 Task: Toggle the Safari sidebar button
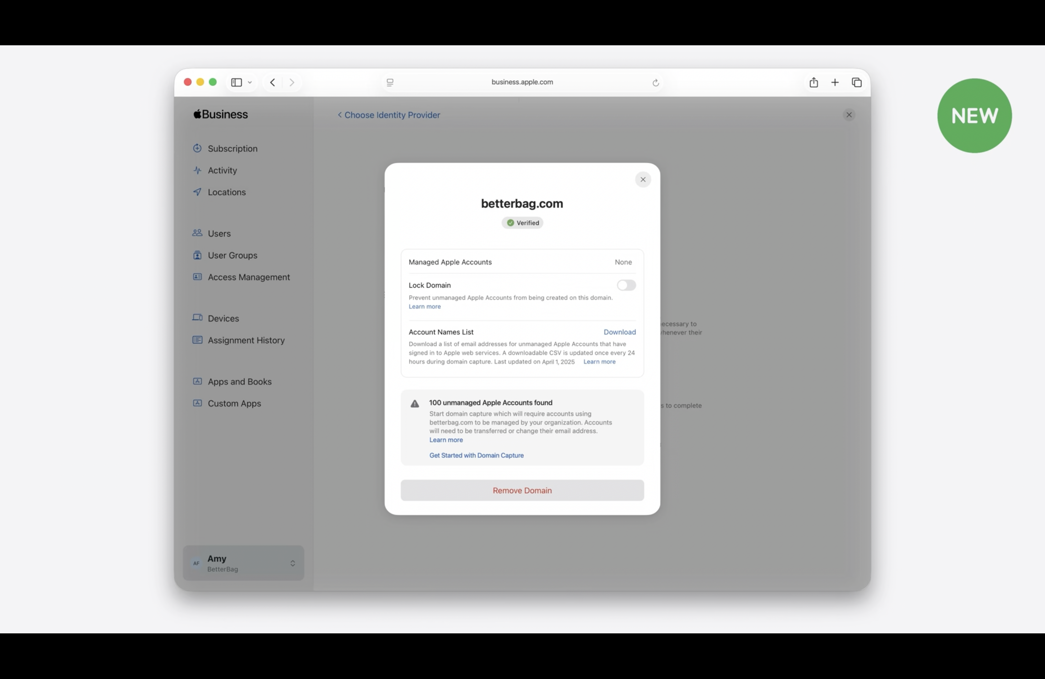pyautogui.click(x=236, y=82)
